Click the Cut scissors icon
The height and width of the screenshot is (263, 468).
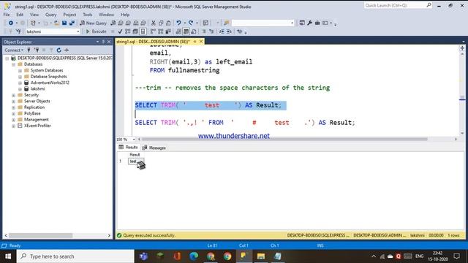pos(154,23)
